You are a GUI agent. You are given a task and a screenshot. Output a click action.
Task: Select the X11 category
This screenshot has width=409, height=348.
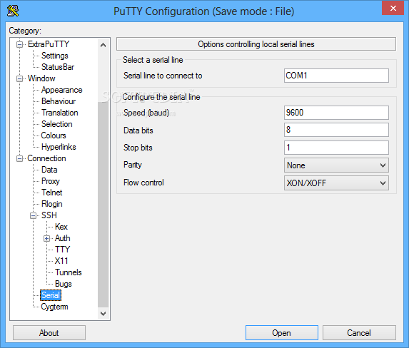(x=61, y=261)
